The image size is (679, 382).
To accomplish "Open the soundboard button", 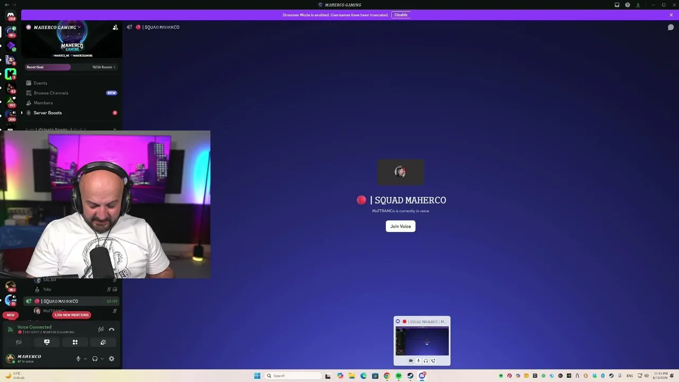I will [103, 342].
